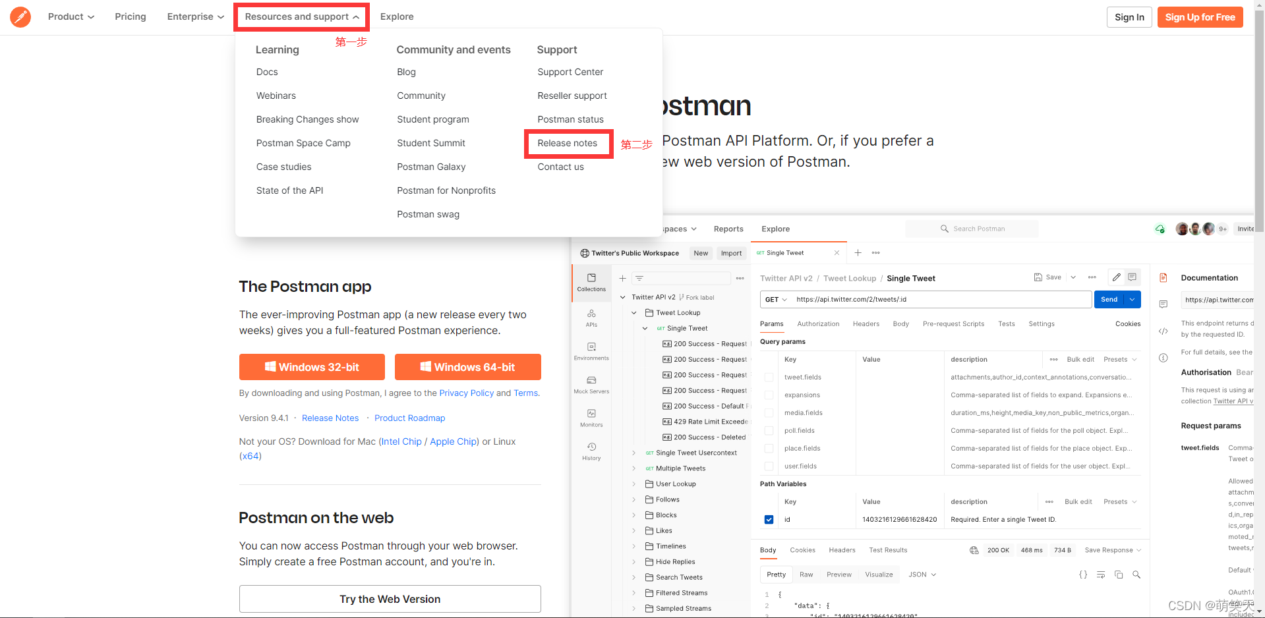Image resolution: width=1265 pixels, height=618 pixels.
Task: Open Docs under Learning
Action: [x=267, y=72]
